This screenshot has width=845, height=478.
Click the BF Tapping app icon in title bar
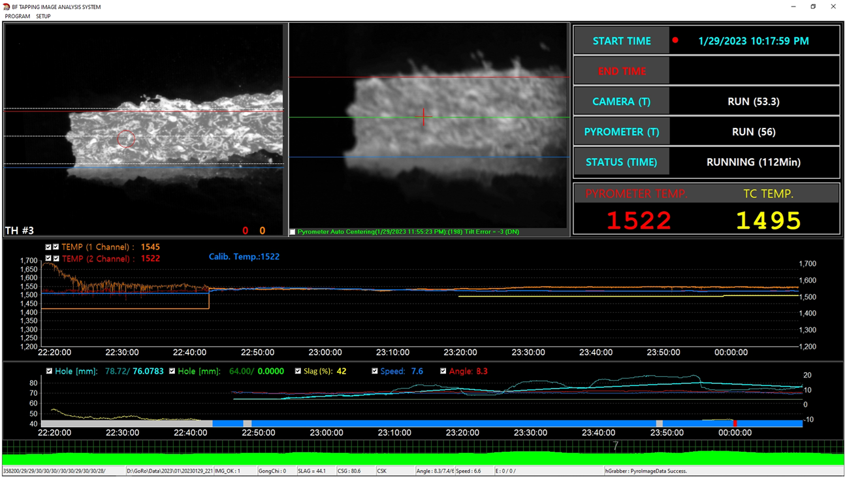point(7,7)
